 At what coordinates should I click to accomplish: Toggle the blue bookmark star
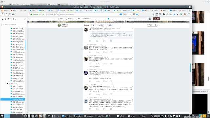point(137,14)
